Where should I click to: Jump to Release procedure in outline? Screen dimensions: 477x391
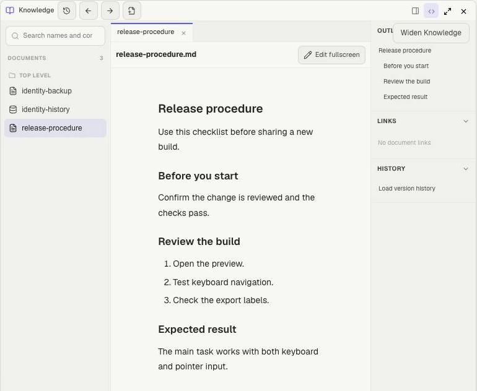[405, 51]
